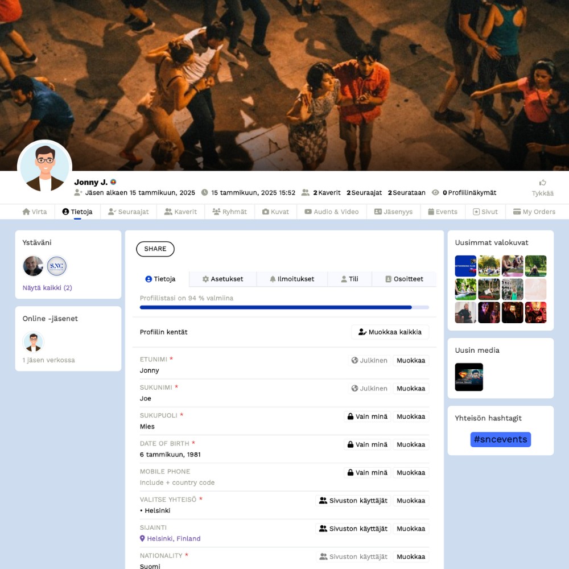This screenshot has width=569, height=569.
Task: Click the SHARE button
Action: [x=155, y=249]
